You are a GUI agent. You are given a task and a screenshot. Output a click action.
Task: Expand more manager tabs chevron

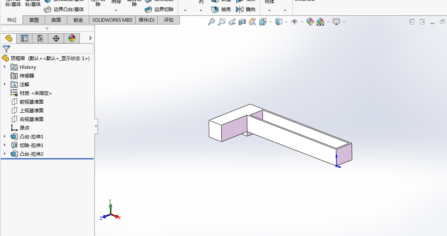91,38
